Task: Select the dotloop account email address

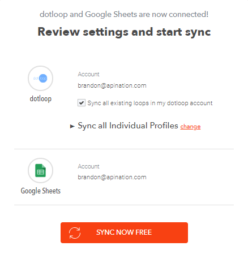Action: 112,85
